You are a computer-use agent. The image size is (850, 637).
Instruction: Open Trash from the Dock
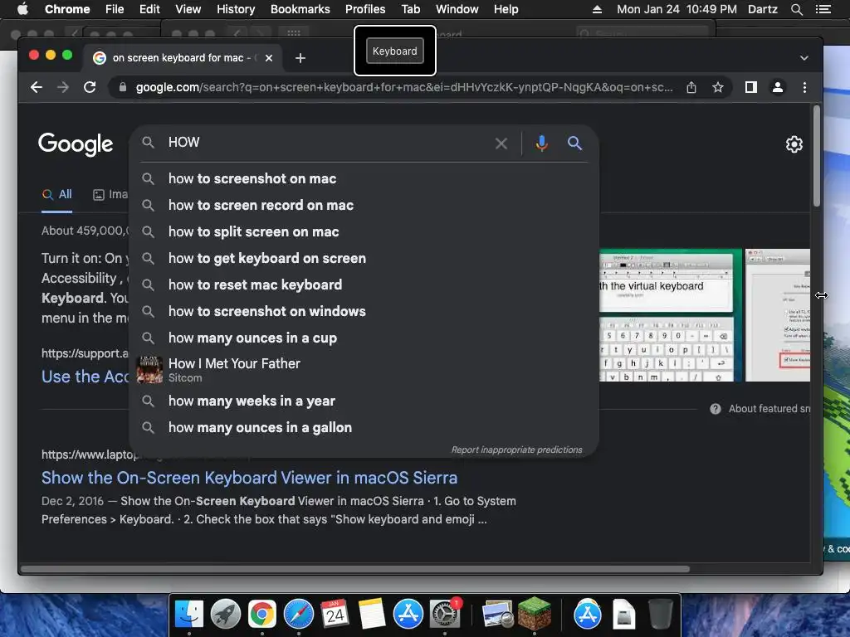tap(661, 615)
